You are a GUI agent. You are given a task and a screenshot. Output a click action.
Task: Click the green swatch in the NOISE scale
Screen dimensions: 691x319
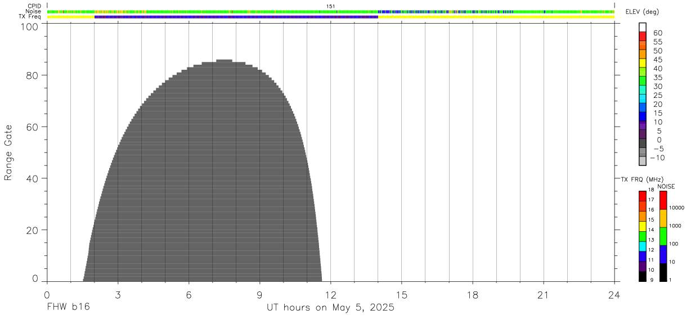(x=663, y=236)
